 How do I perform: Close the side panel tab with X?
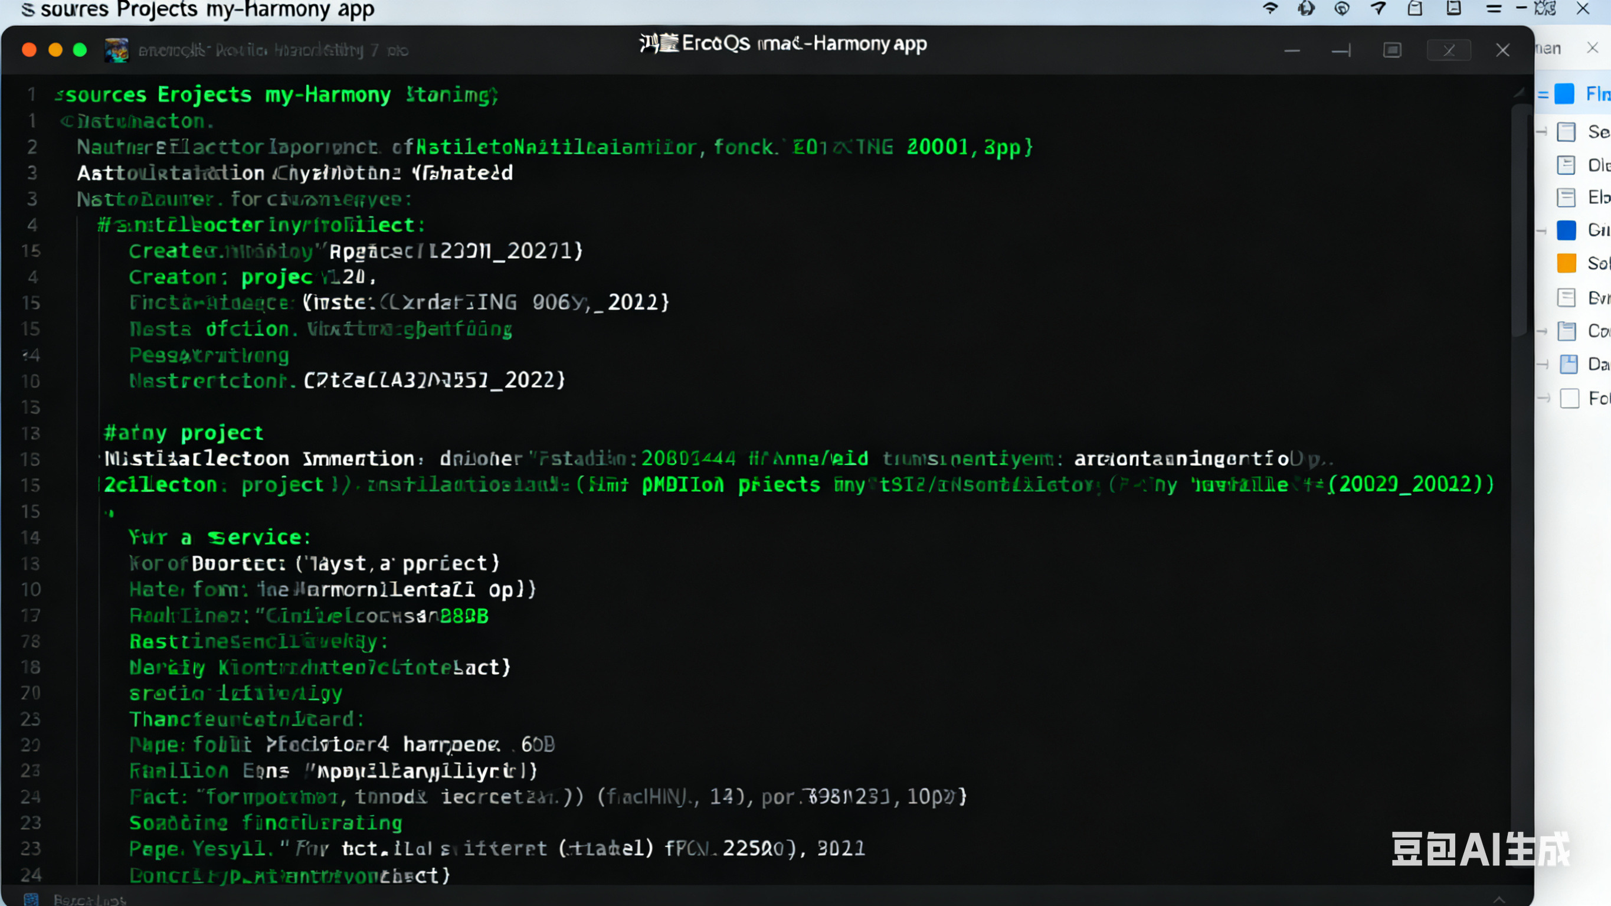pyautogui.click(x=1592, y=48)
